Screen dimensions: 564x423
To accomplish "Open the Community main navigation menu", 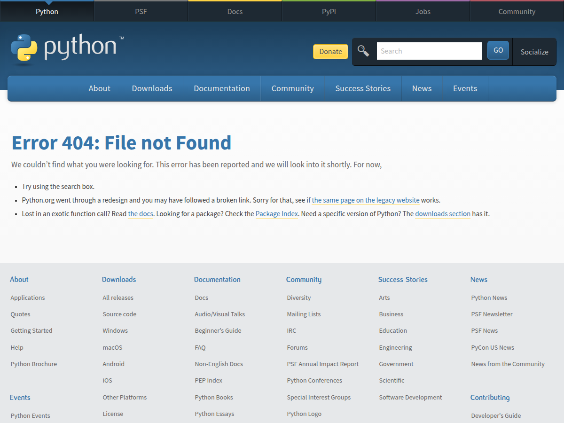I will click(293, 88).
